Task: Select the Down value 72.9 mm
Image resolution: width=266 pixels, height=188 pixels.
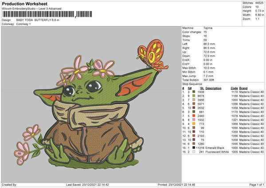Action: click(x=209, y=56)
